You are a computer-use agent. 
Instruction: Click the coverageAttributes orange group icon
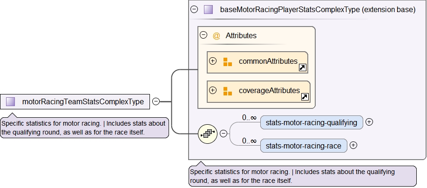(x=227, y=91)
